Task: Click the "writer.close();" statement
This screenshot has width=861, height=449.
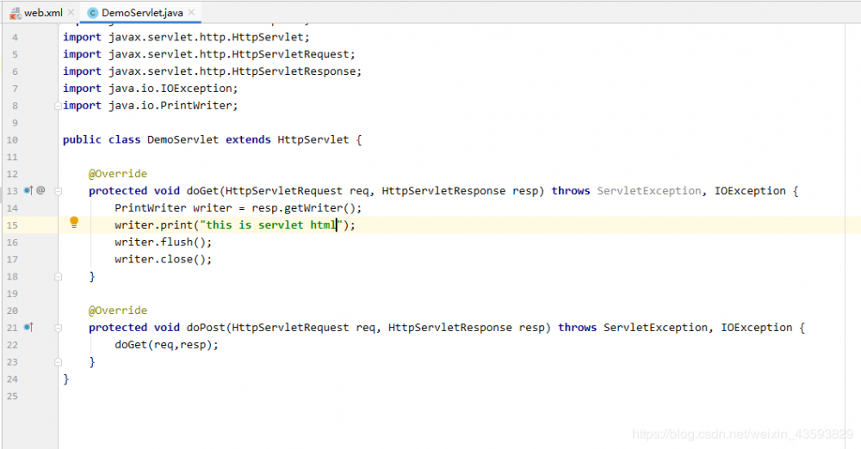Action: pyautogui.click(x=163, y=259)
